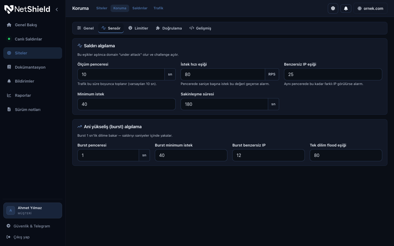
Task: Open Saldırılar in the top navigation
Action: click(x=140, y=8)
